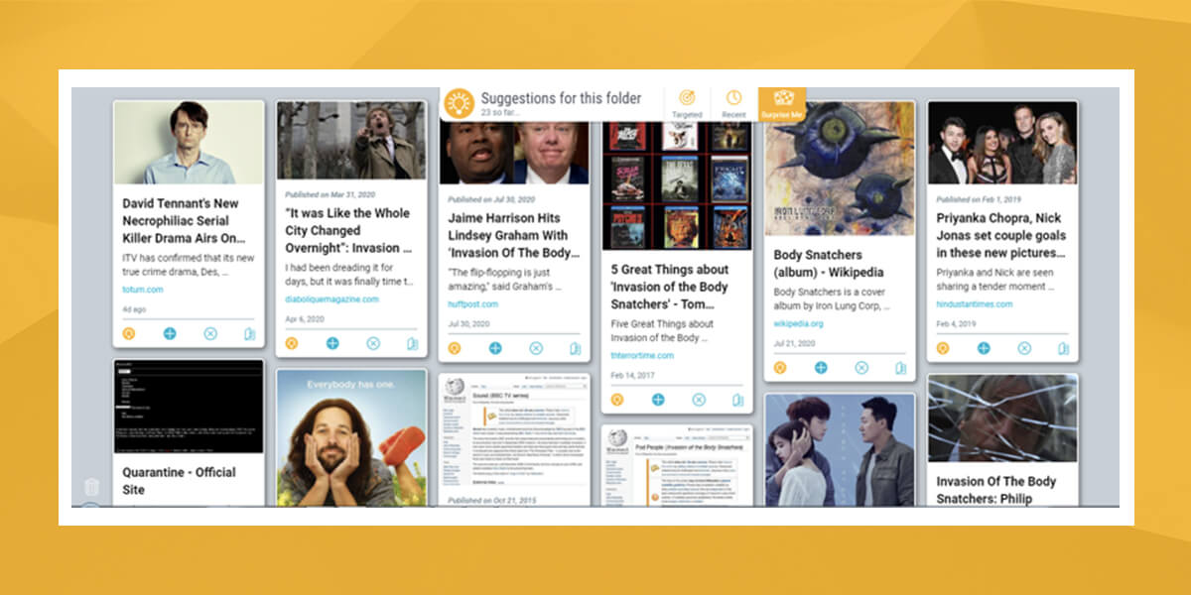Click orange target icon on David Tennant card

pos(128,333)
